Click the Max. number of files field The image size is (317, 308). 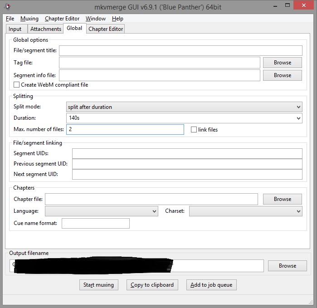[125, 129]
